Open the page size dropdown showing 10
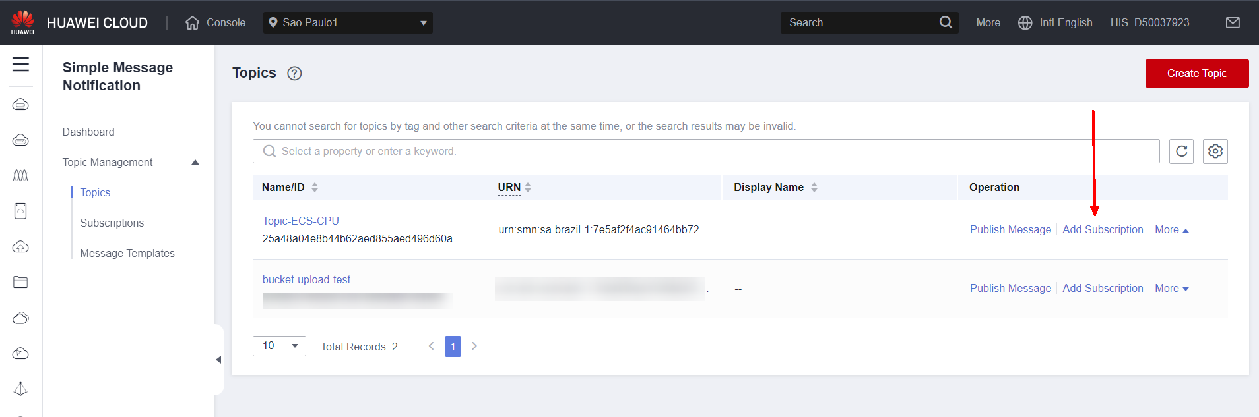The image size is (1259, 417). (279, 346)
